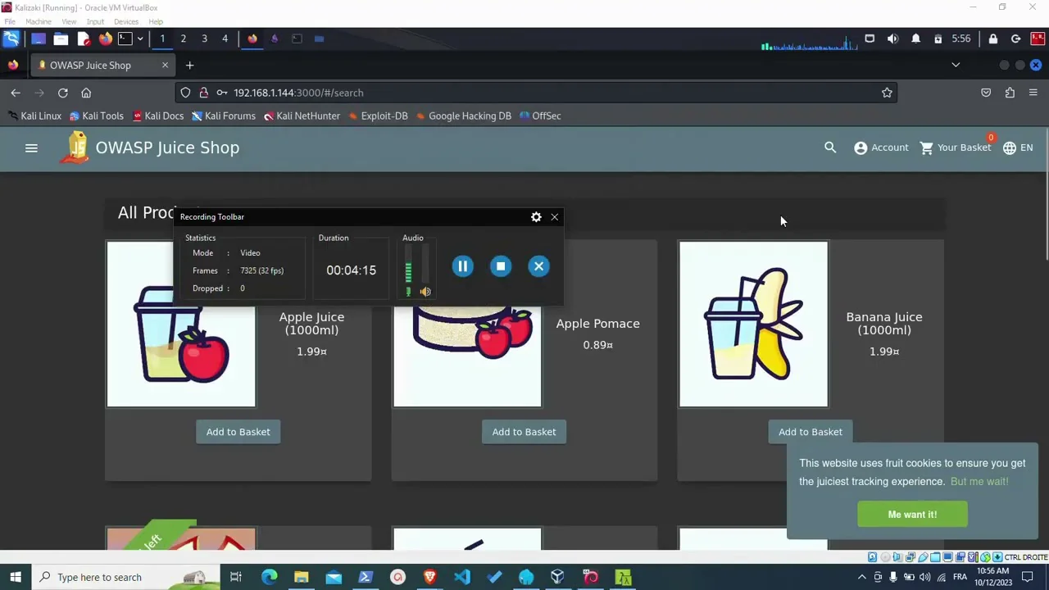Add Apple Juice to basket
1049x590 pixels.
click(x=238, y=432)
